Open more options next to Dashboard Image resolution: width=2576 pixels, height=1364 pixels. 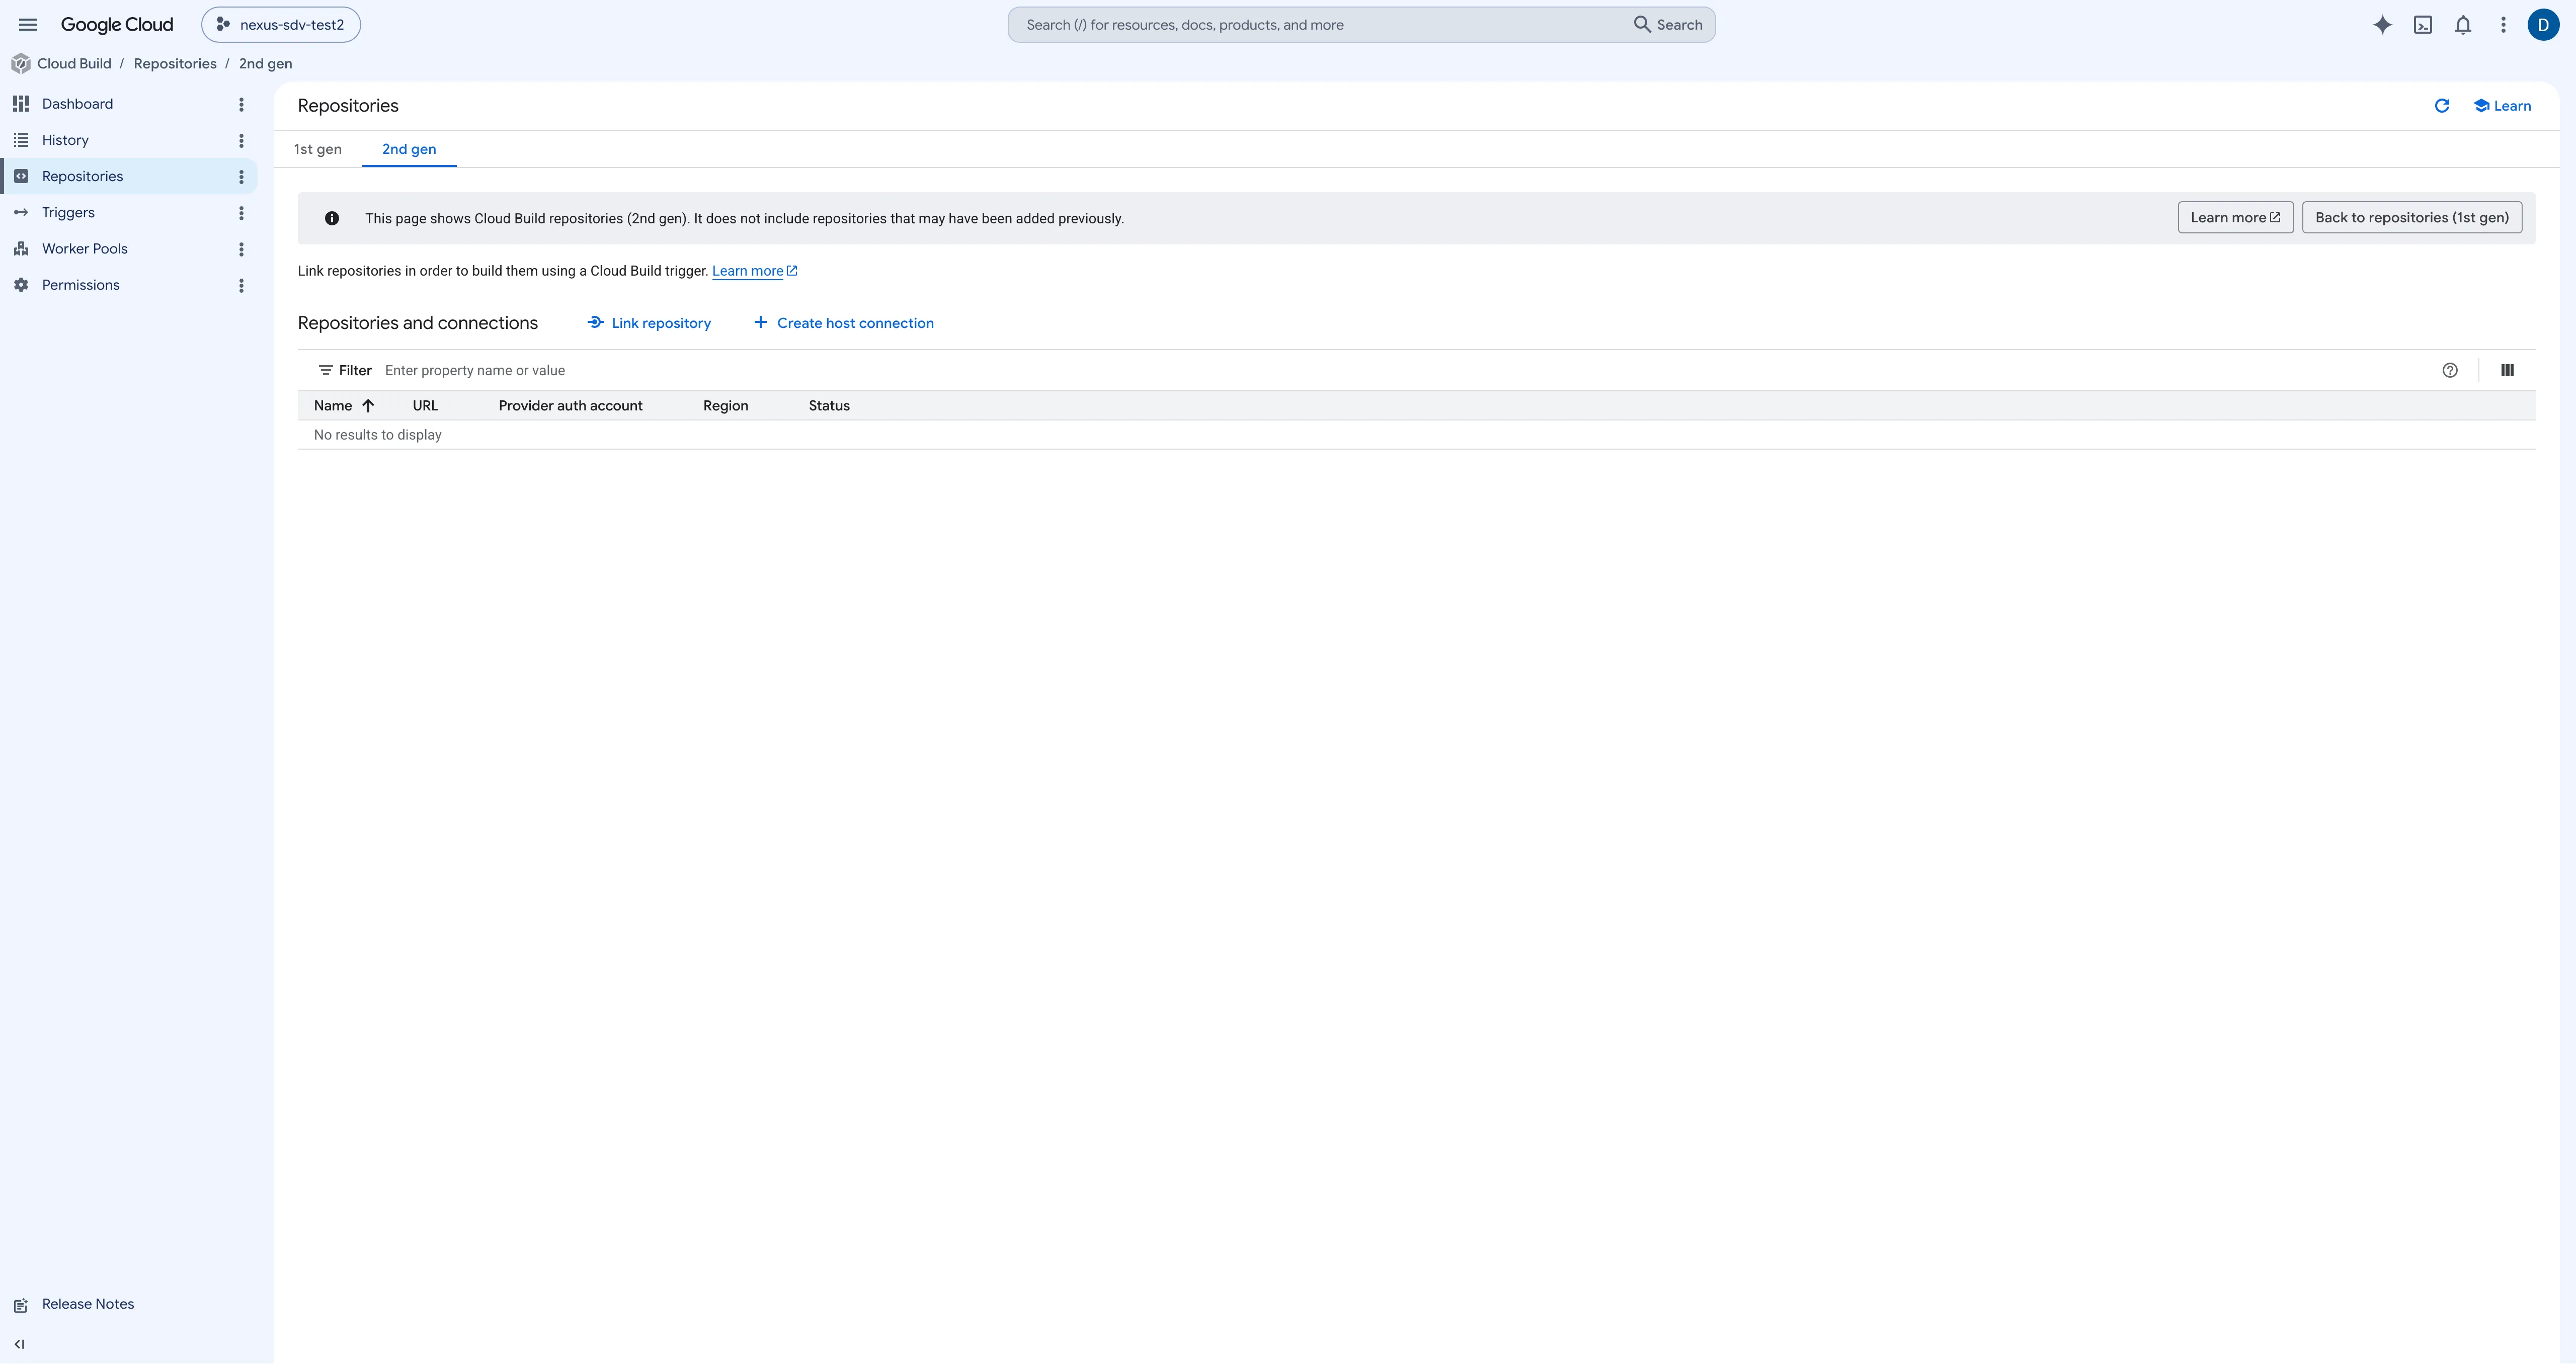(241, 104)
